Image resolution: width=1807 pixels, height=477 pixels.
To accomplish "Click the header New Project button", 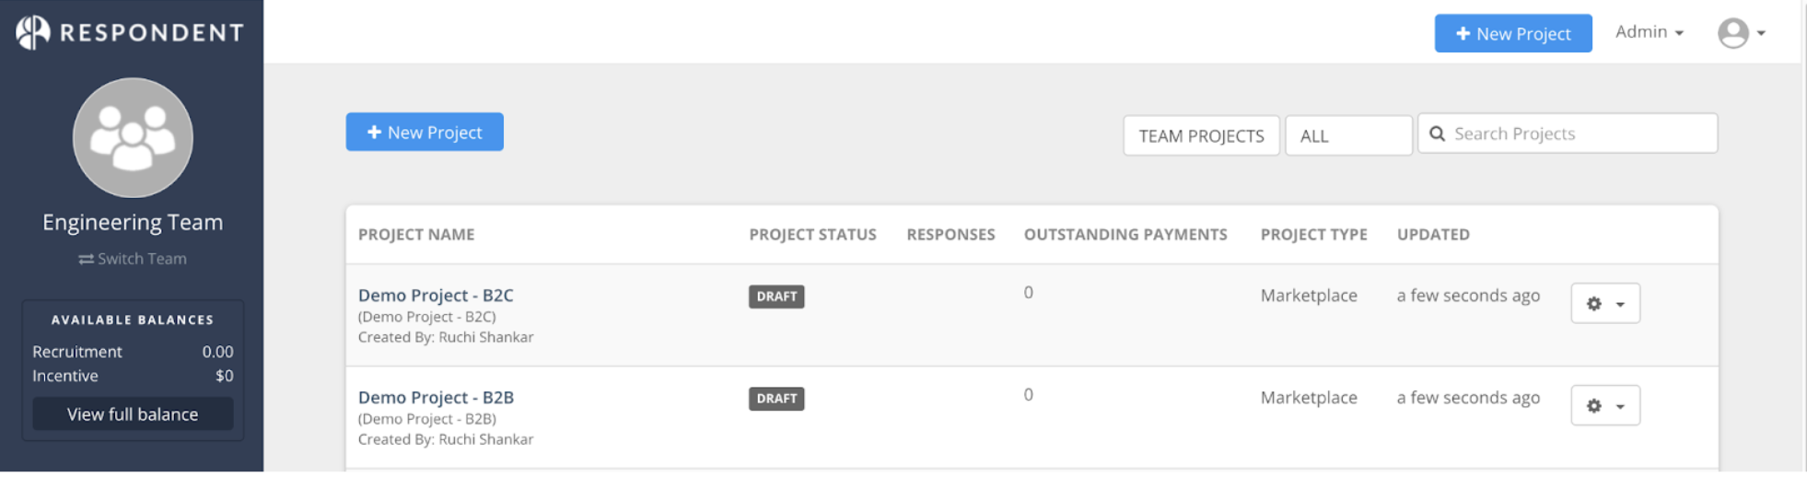I will pos(1513,33).
